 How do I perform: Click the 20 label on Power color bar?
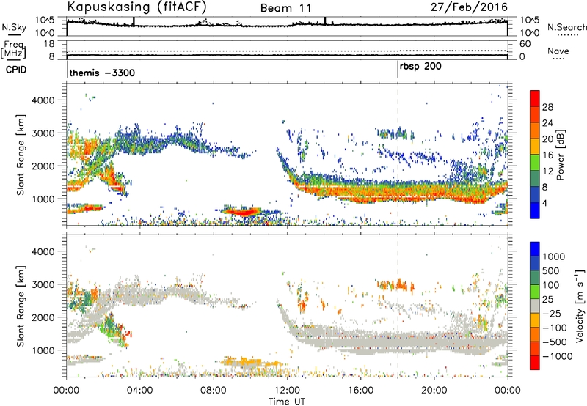coord(547,139)
